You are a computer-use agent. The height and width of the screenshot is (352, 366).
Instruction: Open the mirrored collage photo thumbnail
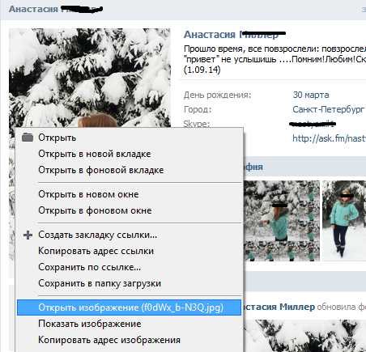point(282,221)
